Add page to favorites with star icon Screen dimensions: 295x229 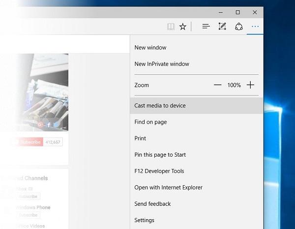click(183, 27)
